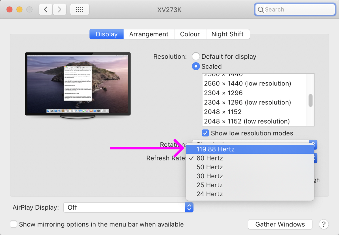Switch to the Arrangement tab
Image resolution: width=339 pixels, height=235 pixels.
(149, 34)
